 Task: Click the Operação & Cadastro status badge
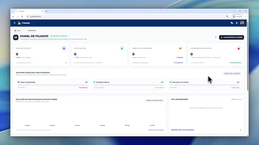59,36
